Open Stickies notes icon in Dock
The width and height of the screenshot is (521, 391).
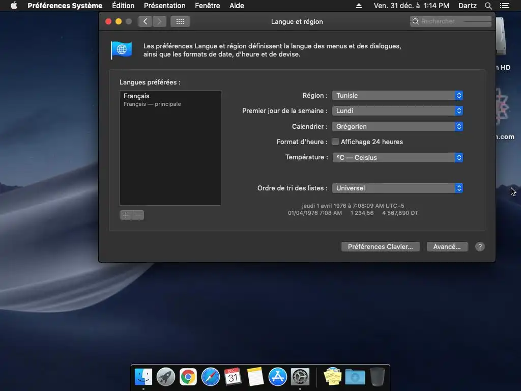pyautogui.click(x=333, y=377)
